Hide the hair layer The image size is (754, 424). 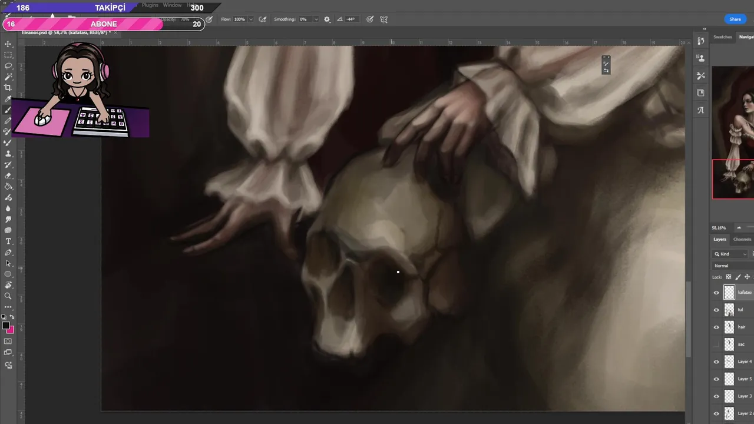click(x=716, y=327)
